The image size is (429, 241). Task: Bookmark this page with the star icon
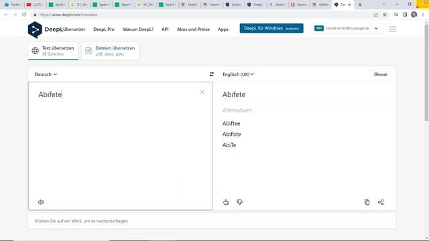coord(385,15)
